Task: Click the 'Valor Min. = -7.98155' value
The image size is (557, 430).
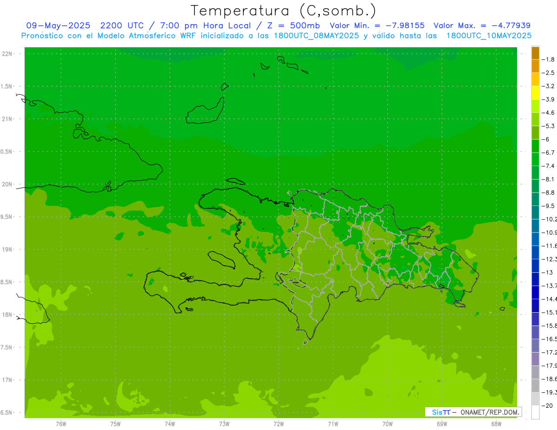Action: 377,26
